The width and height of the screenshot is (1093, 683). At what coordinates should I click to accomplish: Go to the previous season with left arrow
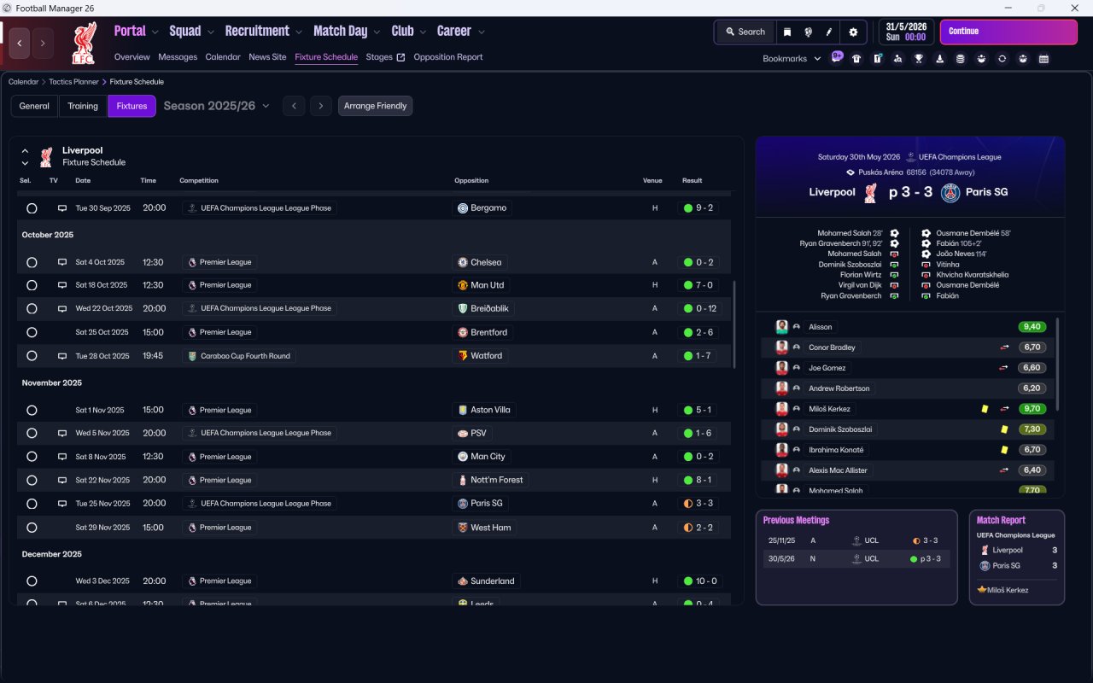294,106
